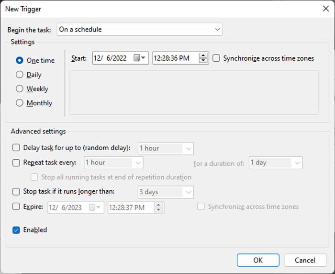
Task: Enable the Repeat task every checkbox
Action: pyautogui.click(x=16, y=163)
